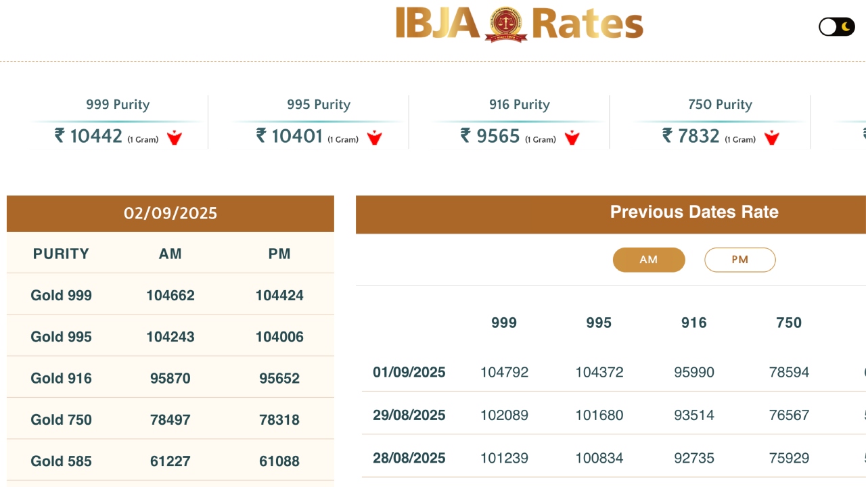Click the 02/09/2025 date header
This screenshot has width=866, height=487.
170,214
